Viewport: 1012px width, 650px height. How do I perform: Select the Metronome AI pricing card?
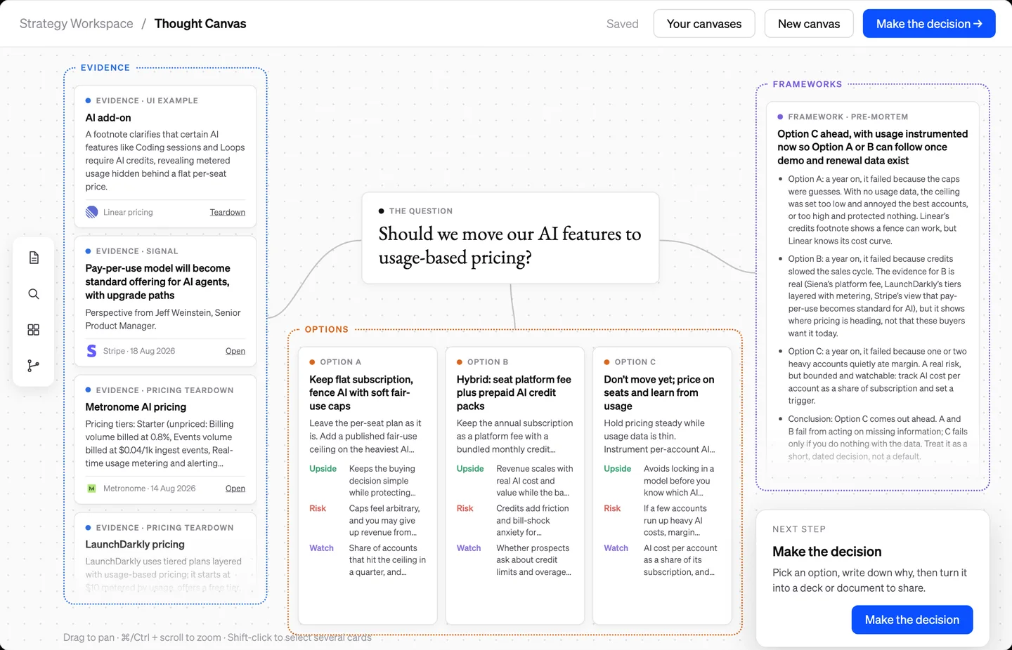click(165, 439)
